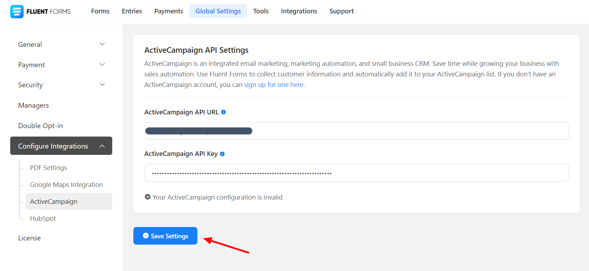
Task: Open PDF Settings in sidebar
Action: coord(49,168)
